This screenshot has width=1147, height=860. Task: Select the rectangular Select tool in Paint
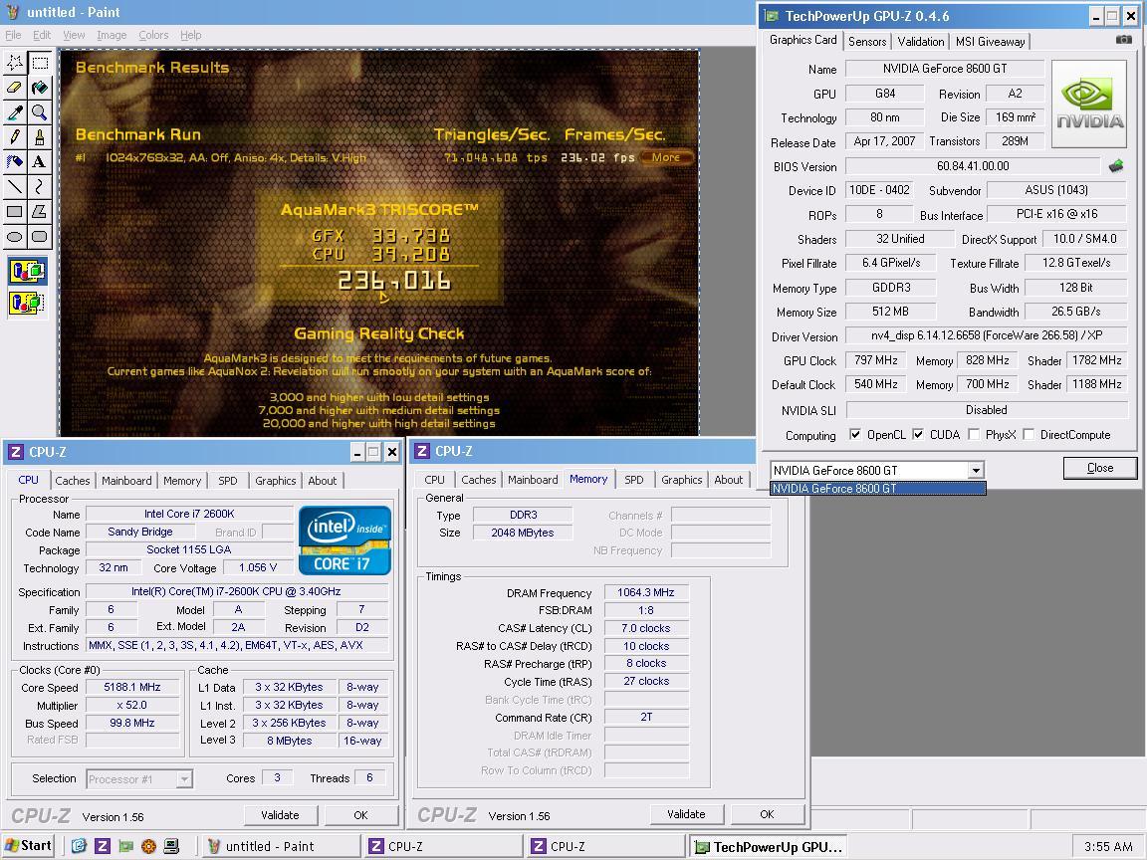click(x=40, y=63)
